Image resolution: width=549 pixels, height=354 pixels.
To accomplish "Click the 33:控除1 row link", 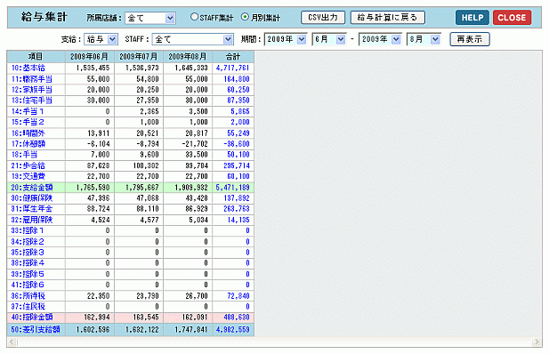I will [28, 230].
